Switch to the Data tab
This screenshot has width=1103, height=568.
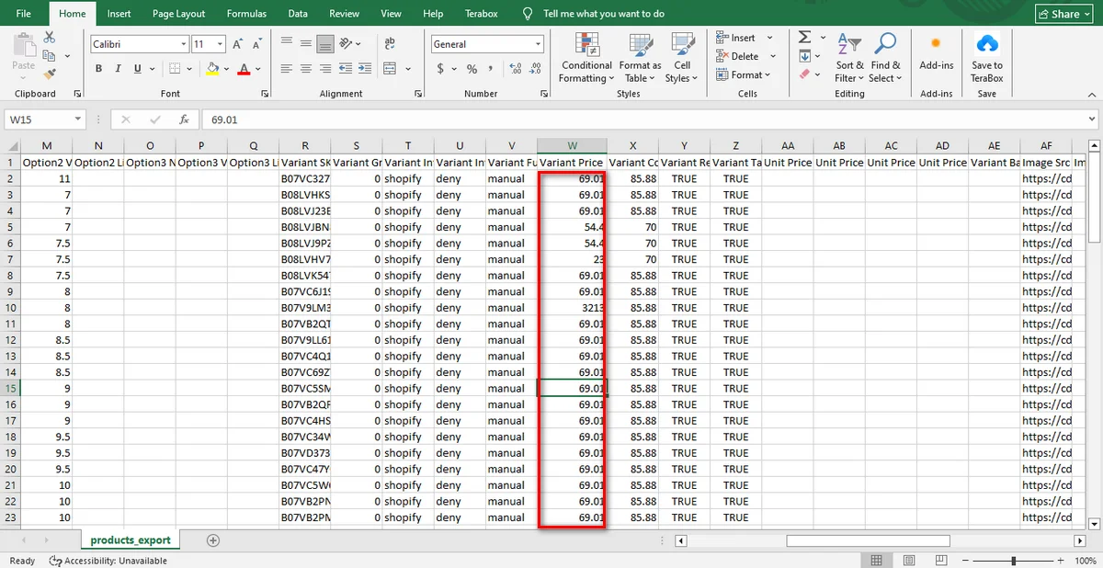[298, 14]
